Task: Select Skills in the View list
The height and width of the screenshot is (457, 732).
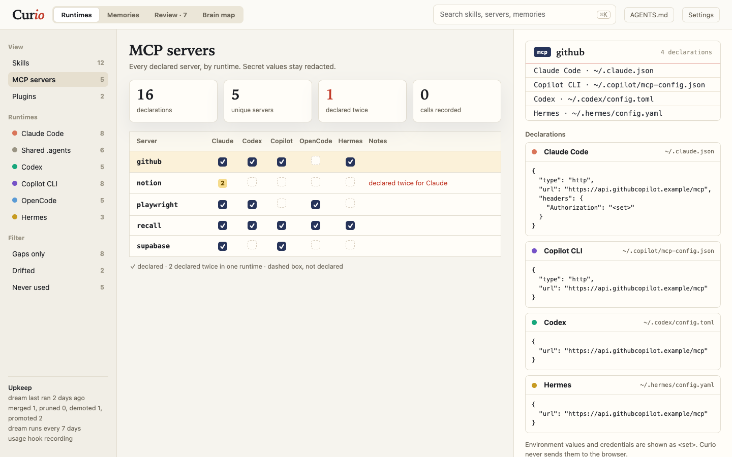Action: (58, 63)
